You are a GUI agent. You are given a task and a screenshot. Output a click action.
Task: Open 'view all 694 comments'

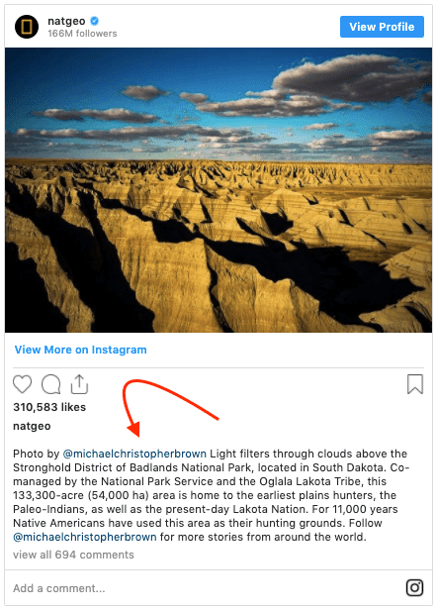73,555
